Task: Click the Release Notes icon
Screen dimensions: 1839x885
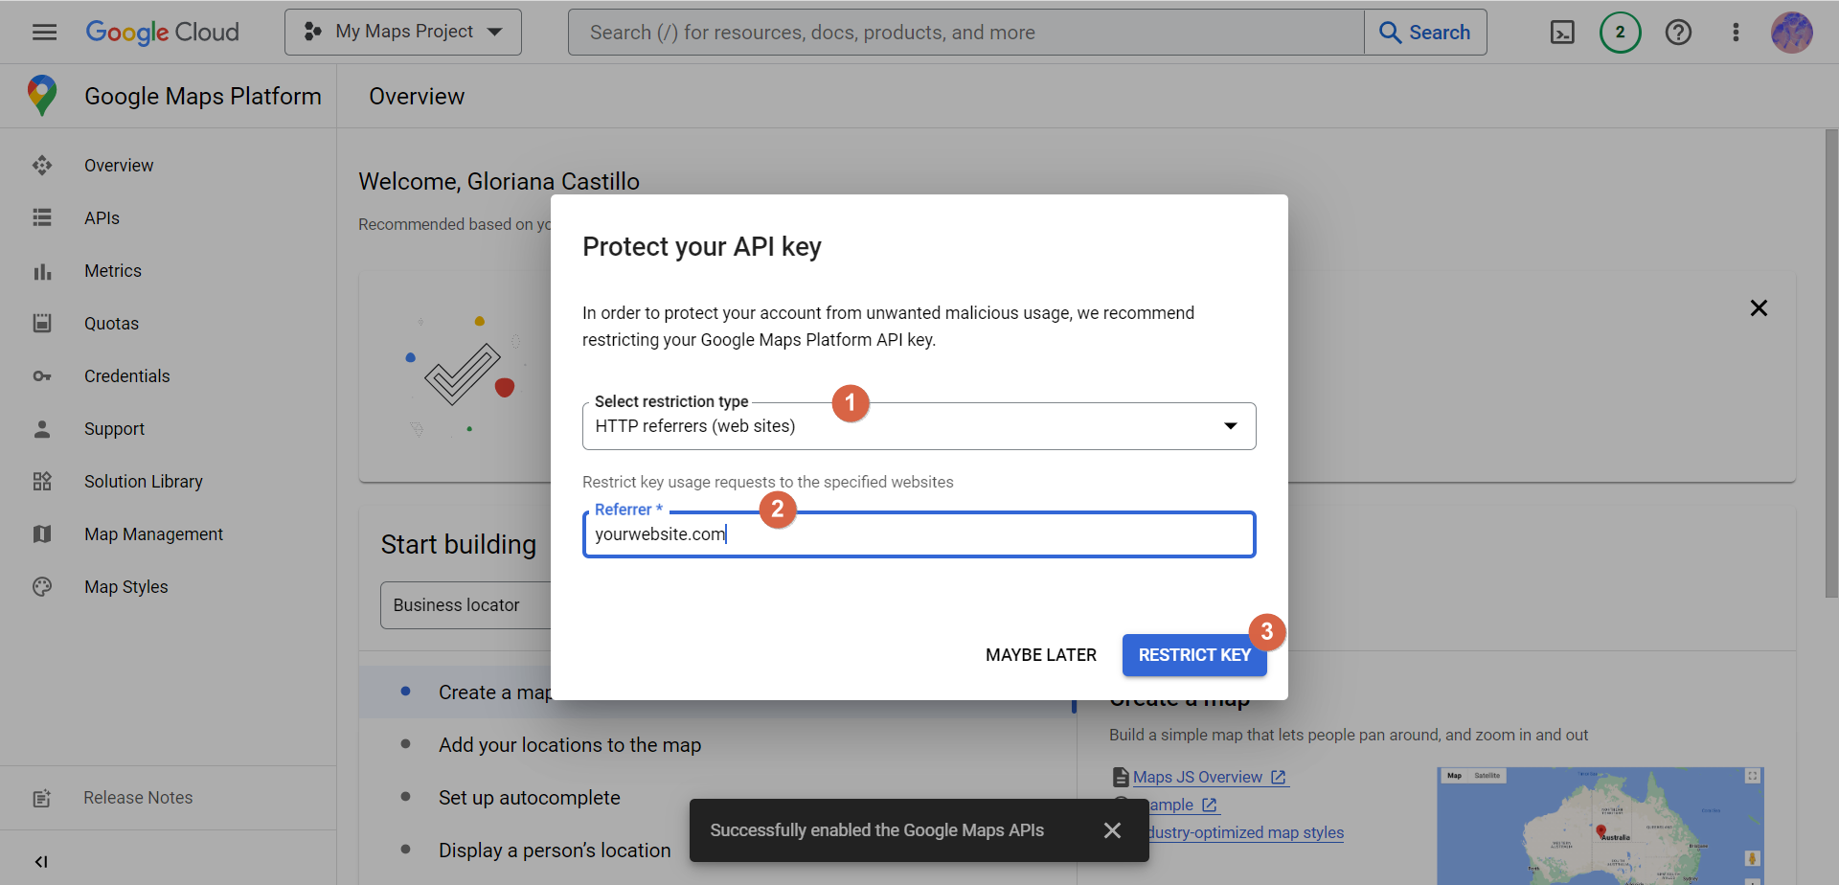Action: pos(42,798)
